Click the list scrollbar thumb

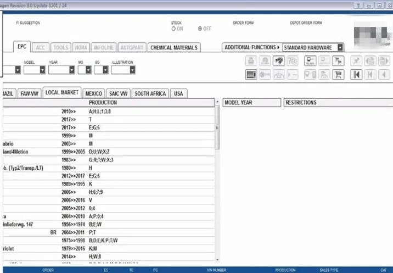217,127
